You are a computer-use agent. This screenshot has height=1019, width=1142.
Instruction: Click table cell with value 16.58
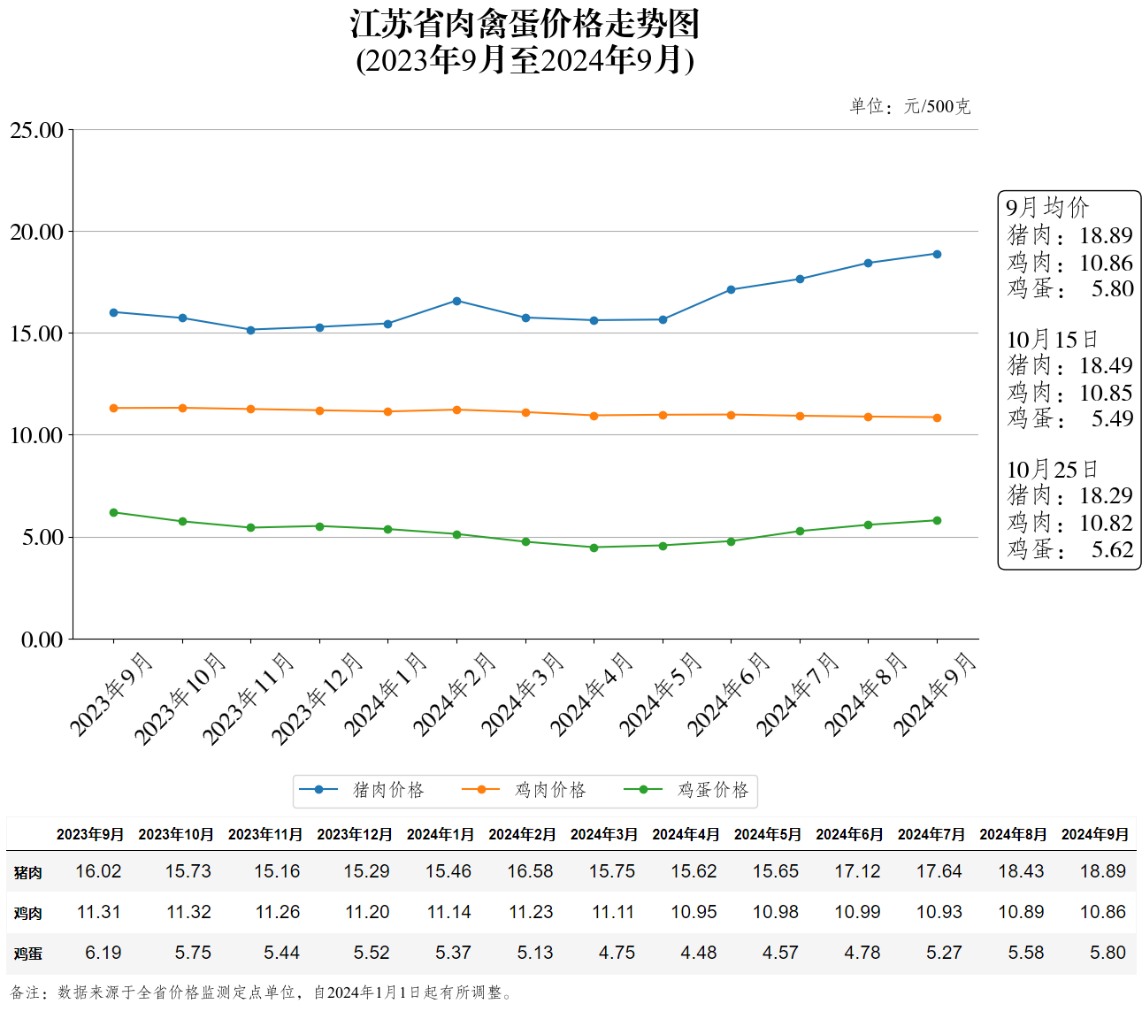pyautogui.click(x=530, y=871)
